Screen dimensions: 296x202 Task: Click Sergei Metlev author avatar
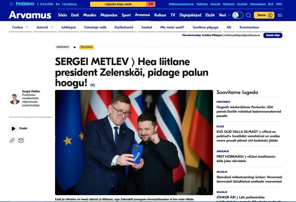(x=15, y=99)
